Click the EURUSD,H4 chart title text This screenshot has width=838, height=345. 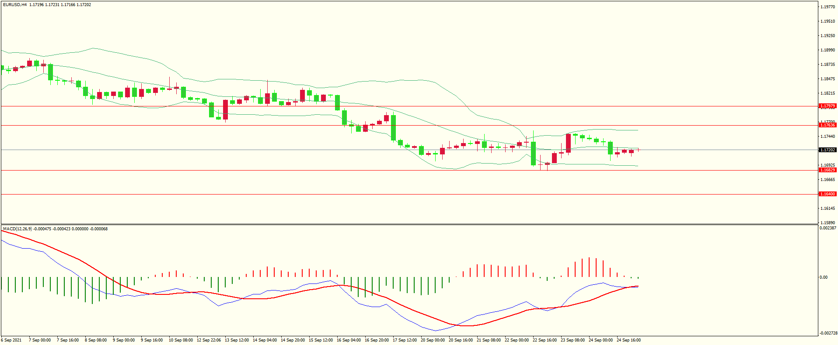point(15,5)
